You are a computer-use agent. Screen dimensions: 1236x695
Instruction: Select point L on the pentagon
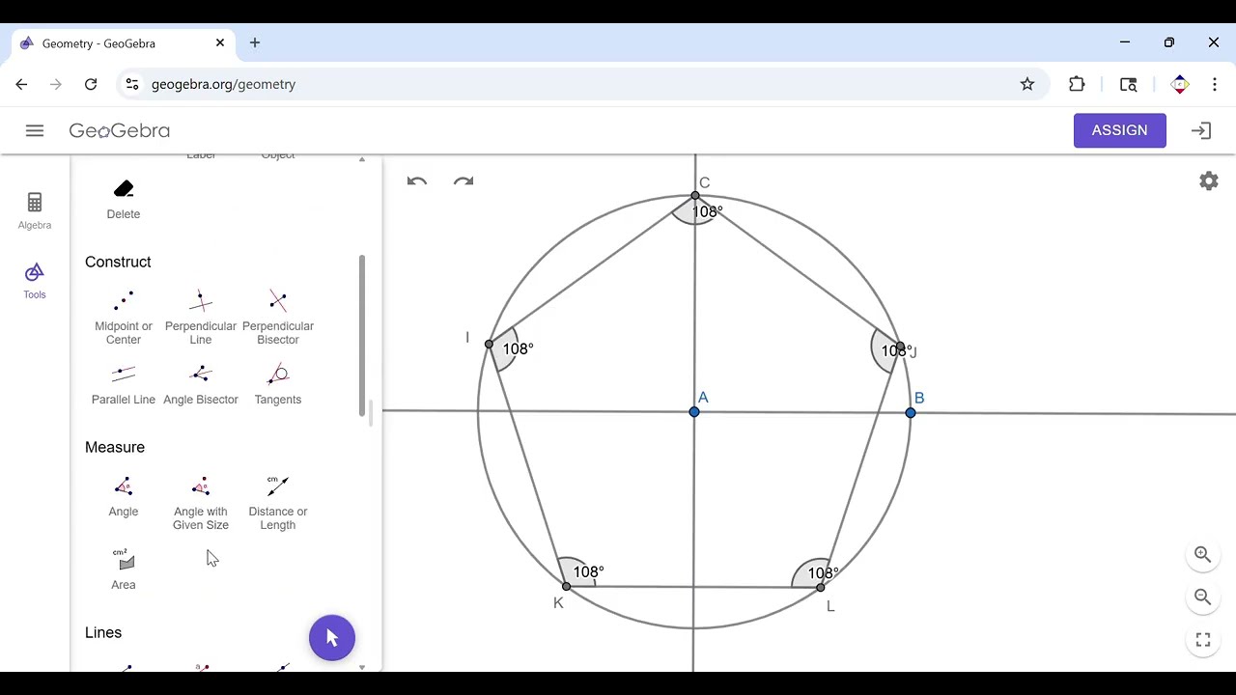tap(821, 588)
